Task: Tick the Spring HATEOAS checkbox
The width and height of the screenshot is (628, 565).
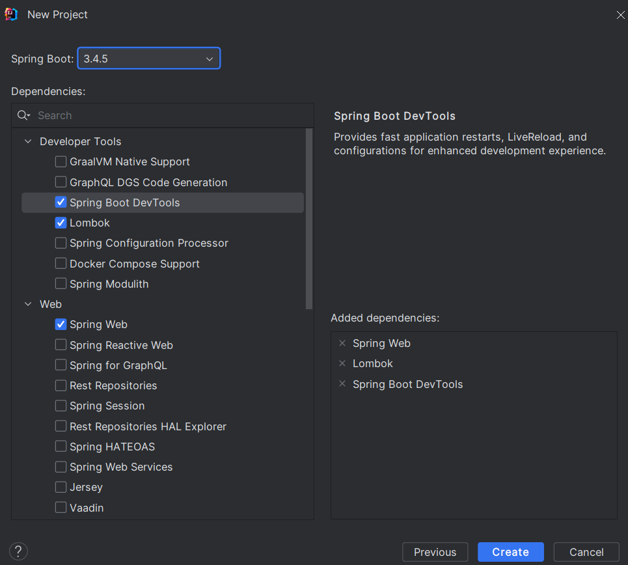Action: (x=61, y=447)
